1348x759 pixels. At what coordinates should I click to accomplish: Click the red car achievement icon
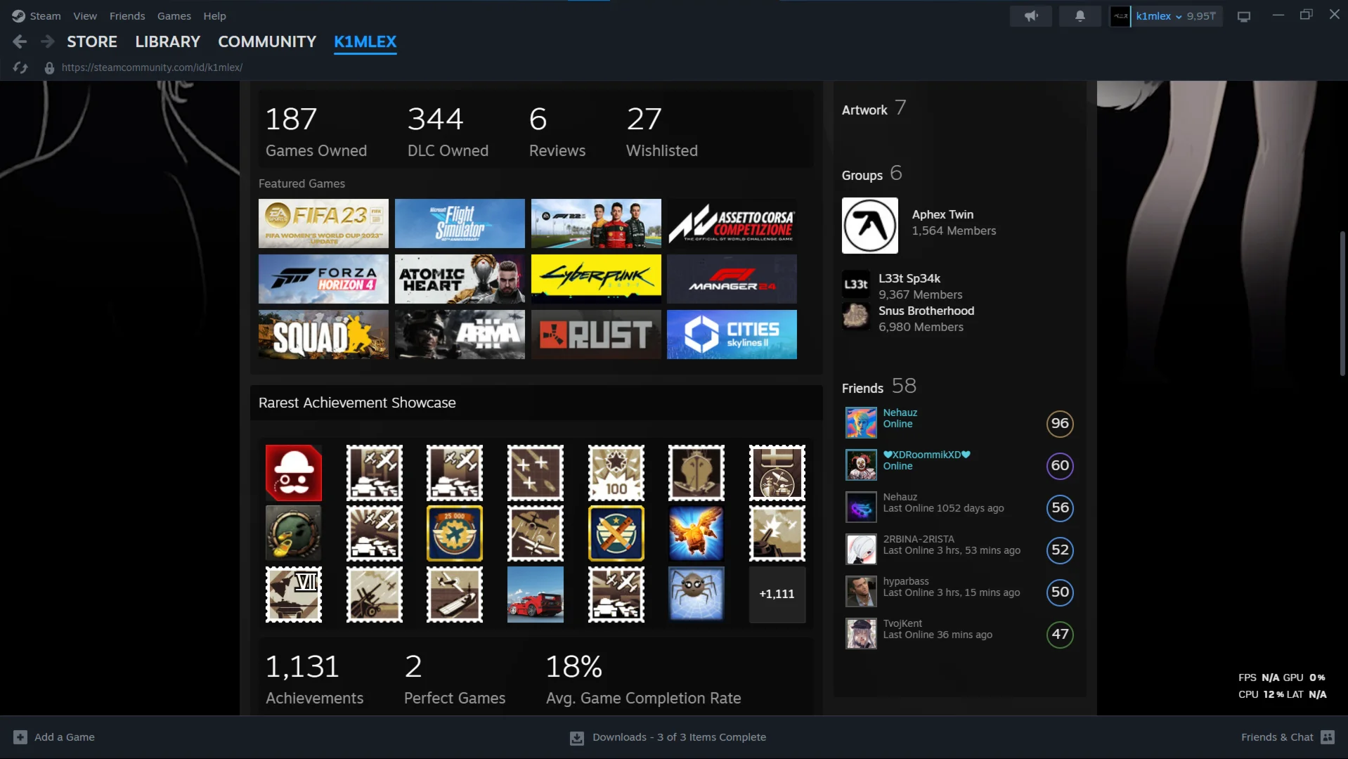[536, 595]
